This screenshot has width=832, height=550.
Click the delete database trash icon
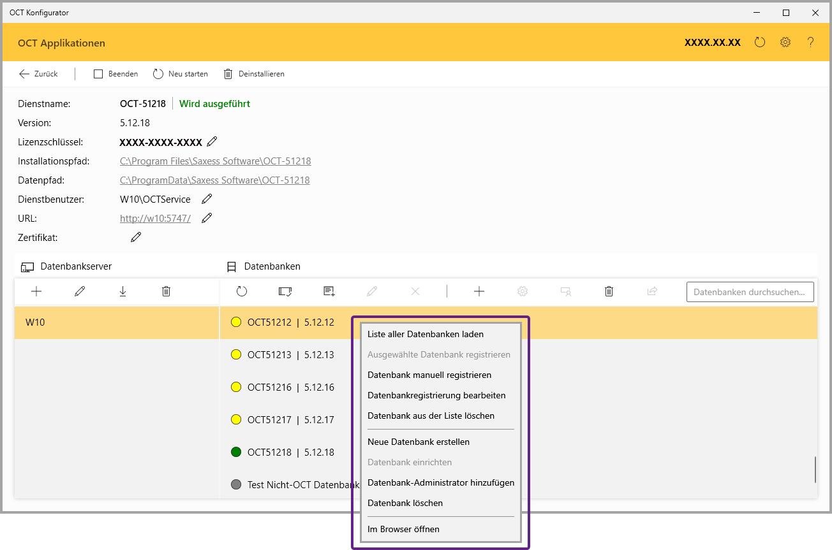point(609,291)
